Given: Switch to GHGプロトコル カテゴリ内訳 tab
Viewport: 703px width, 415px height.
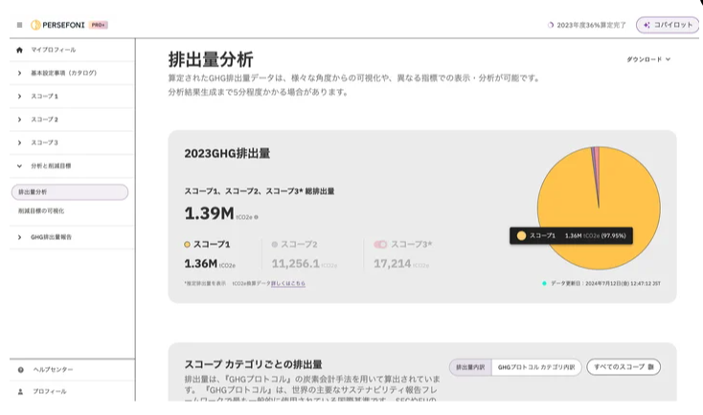Looking at the screenshot, I should click(x=535, y=367).
